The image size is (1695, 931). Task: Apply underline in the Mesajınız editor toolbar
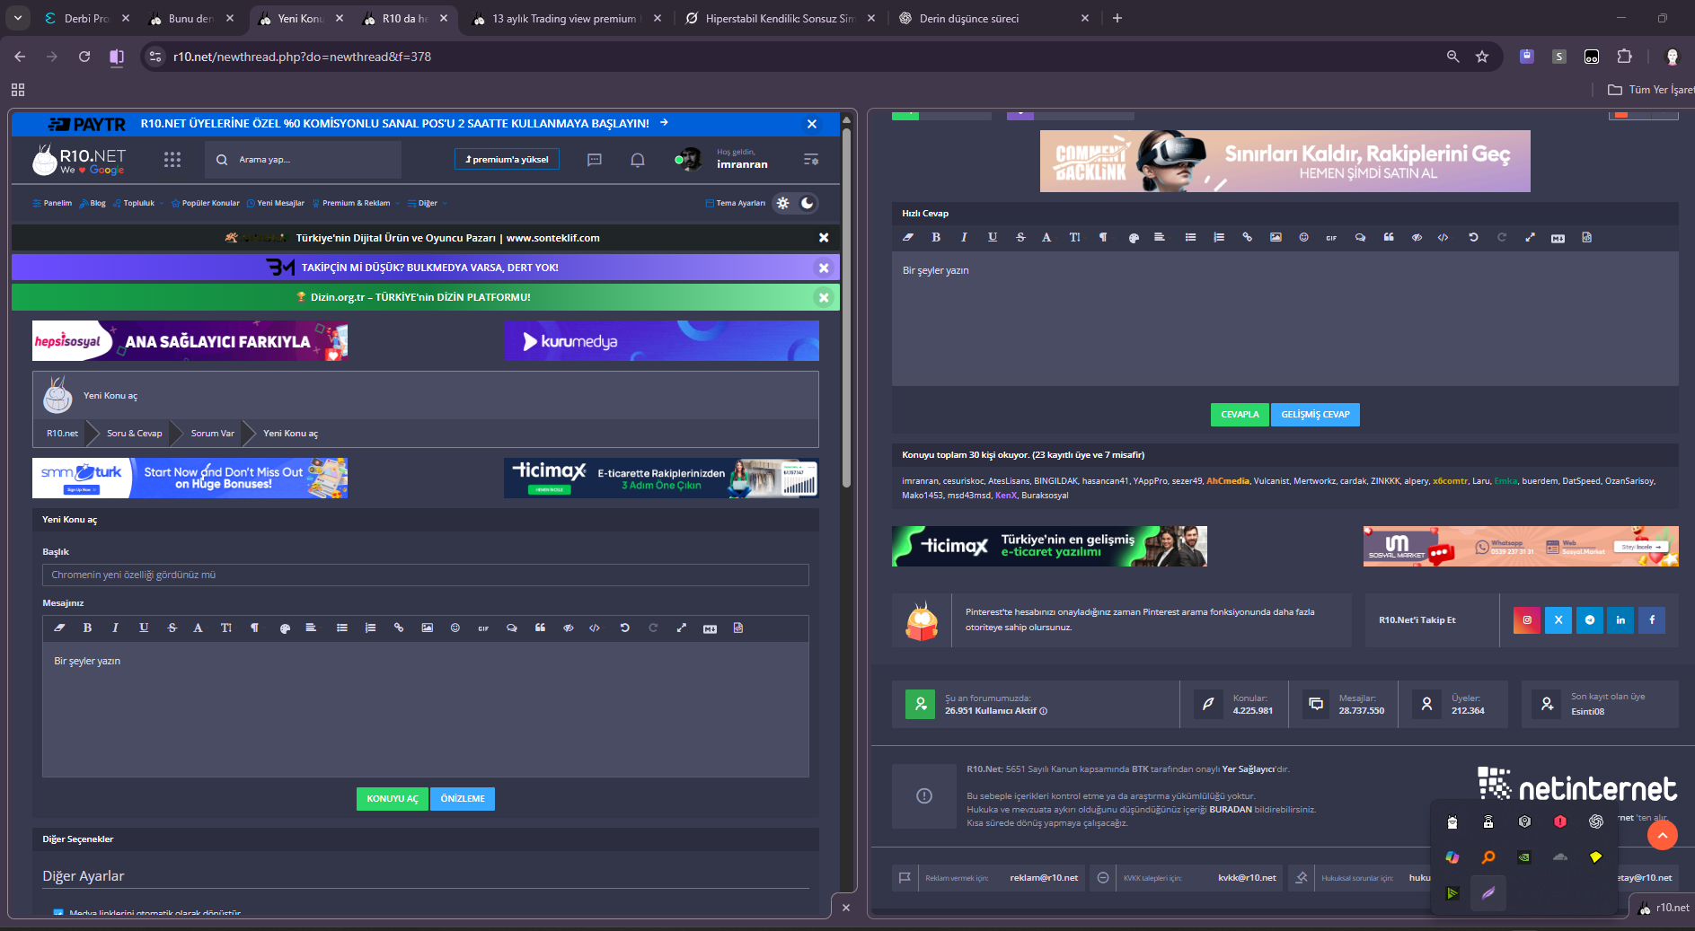(x=144, y=628)
